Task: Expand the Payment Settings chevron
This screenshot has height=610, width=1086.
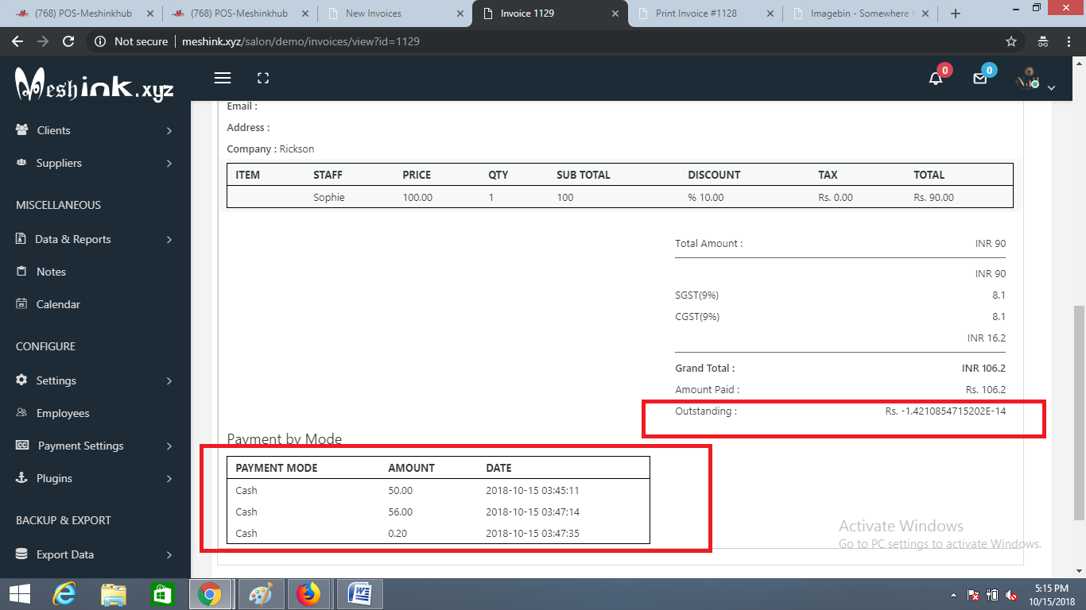Action: coord(169,446)
